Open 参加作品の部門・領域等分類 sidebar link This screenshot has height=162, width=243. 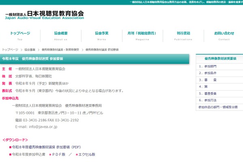point(219,107)
